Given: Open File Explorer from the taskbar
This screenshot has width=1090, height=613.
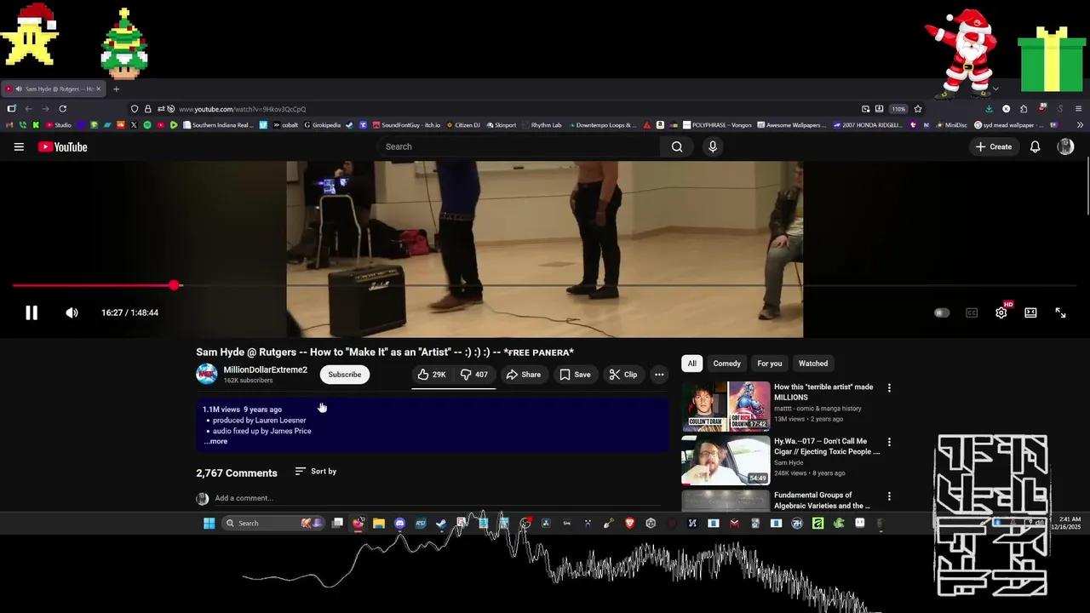Looking at the screenshot, I should coord(379,524).
